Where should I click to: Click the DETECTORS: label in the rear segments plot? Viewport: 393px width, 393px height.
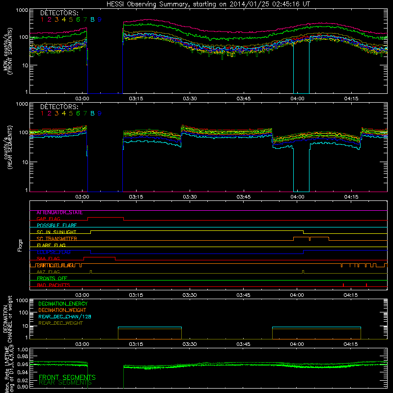(x=59, y=107)
